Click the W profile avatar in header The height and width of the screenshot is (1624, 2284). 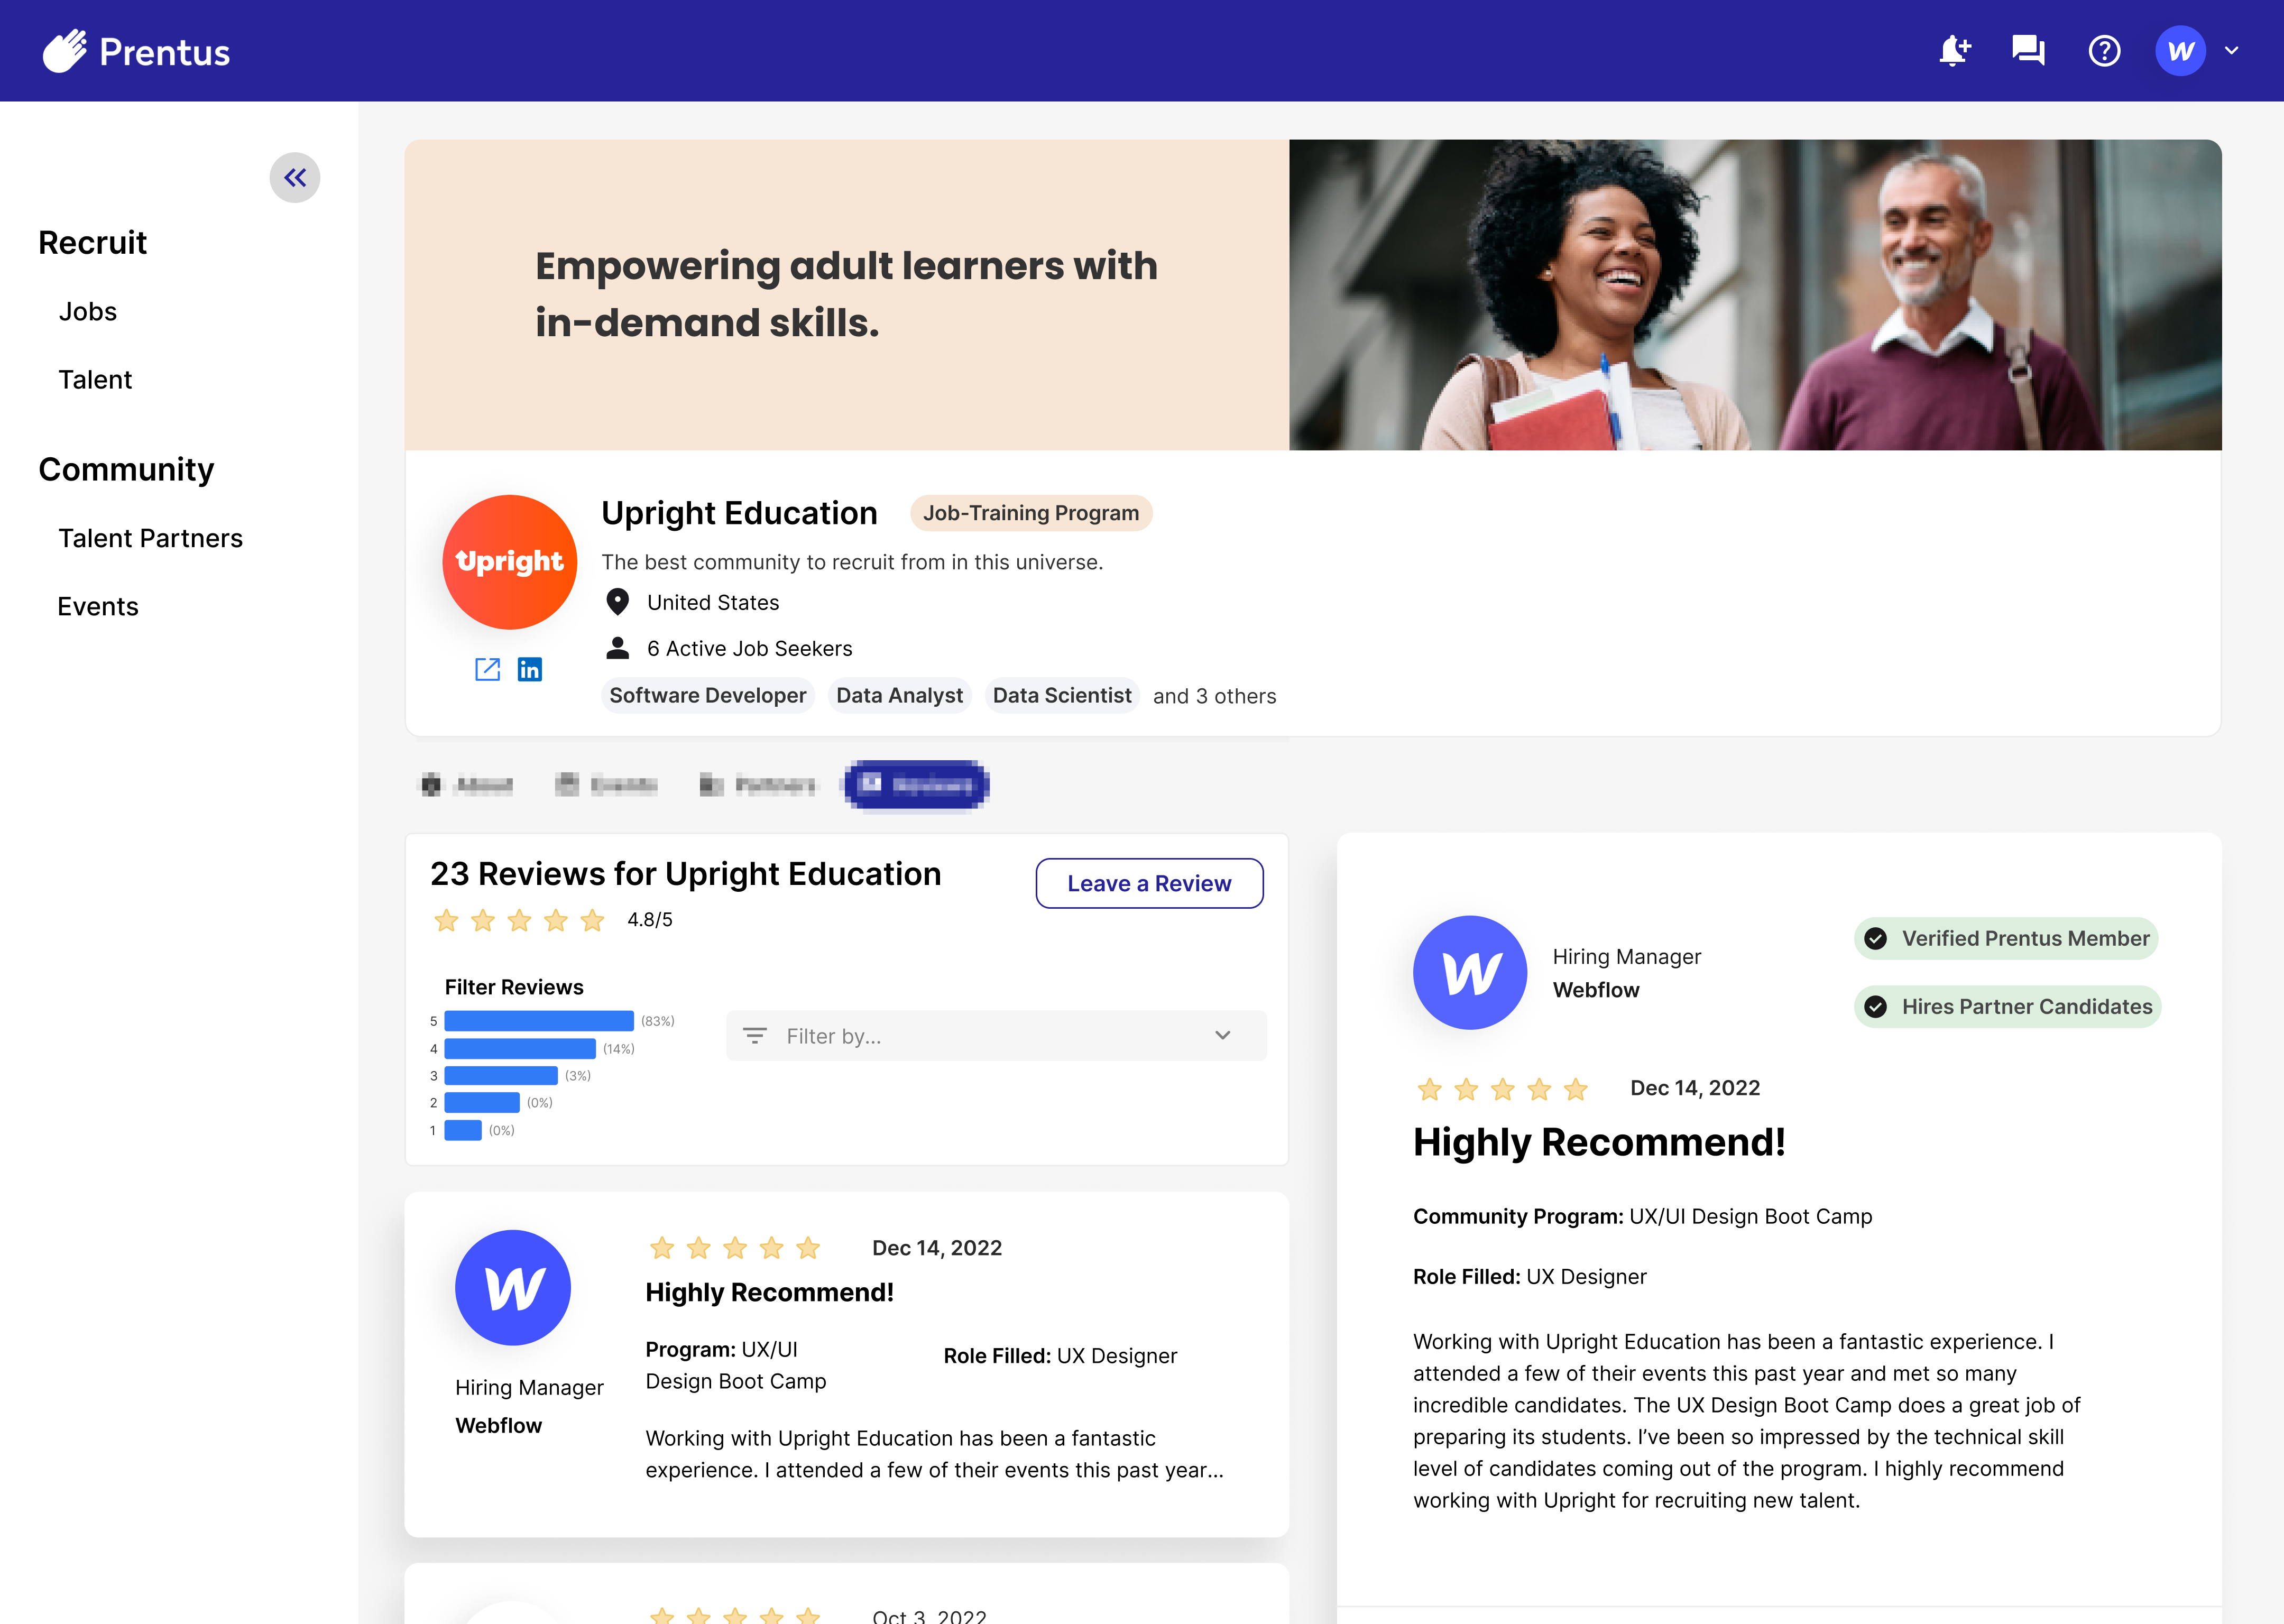(2180, 51)
